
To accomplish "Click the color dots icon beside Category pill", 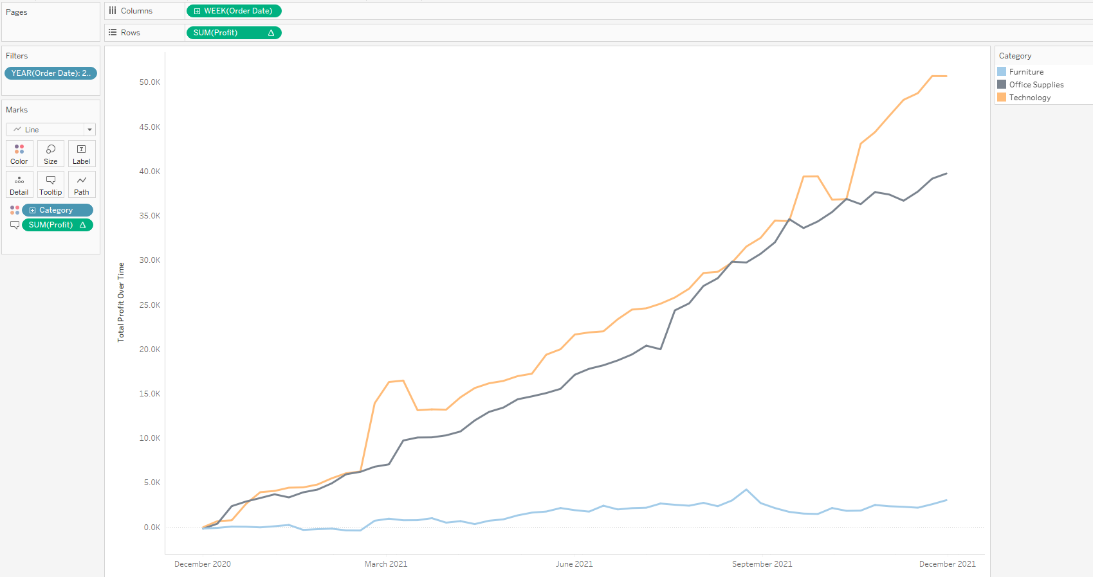I will coord(15,210).
